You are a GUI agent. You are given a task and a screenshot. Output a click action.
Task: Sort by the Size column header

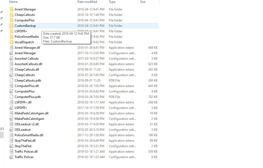pyautogui.click(x=143, y=2)
